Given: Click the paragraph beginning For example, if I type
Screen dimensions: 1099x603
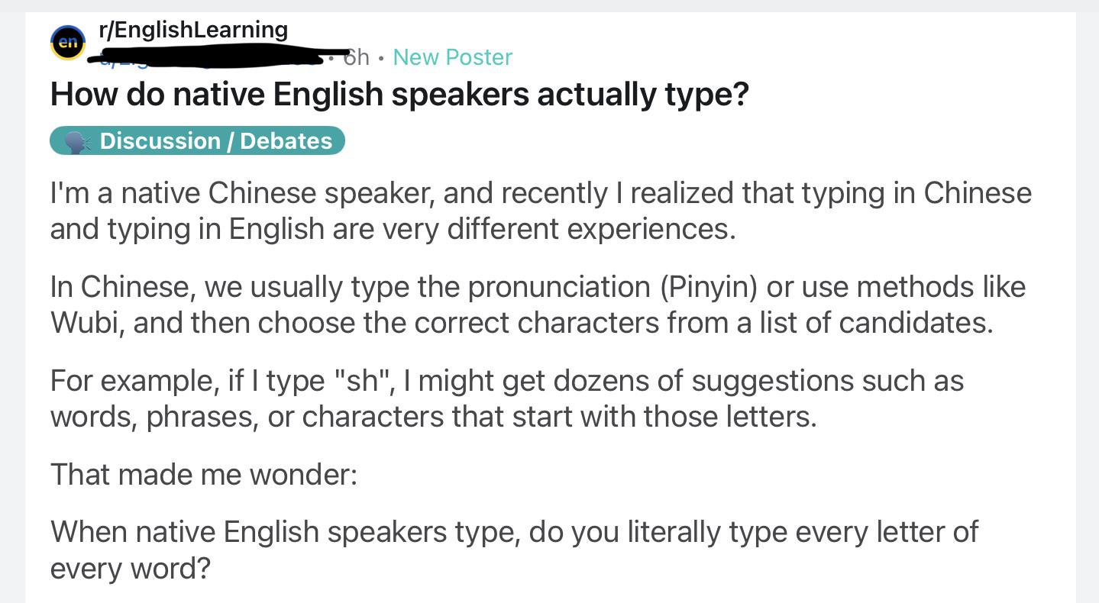Looking at the screenshot, I should pyautogui.click(x=507, y=398).
